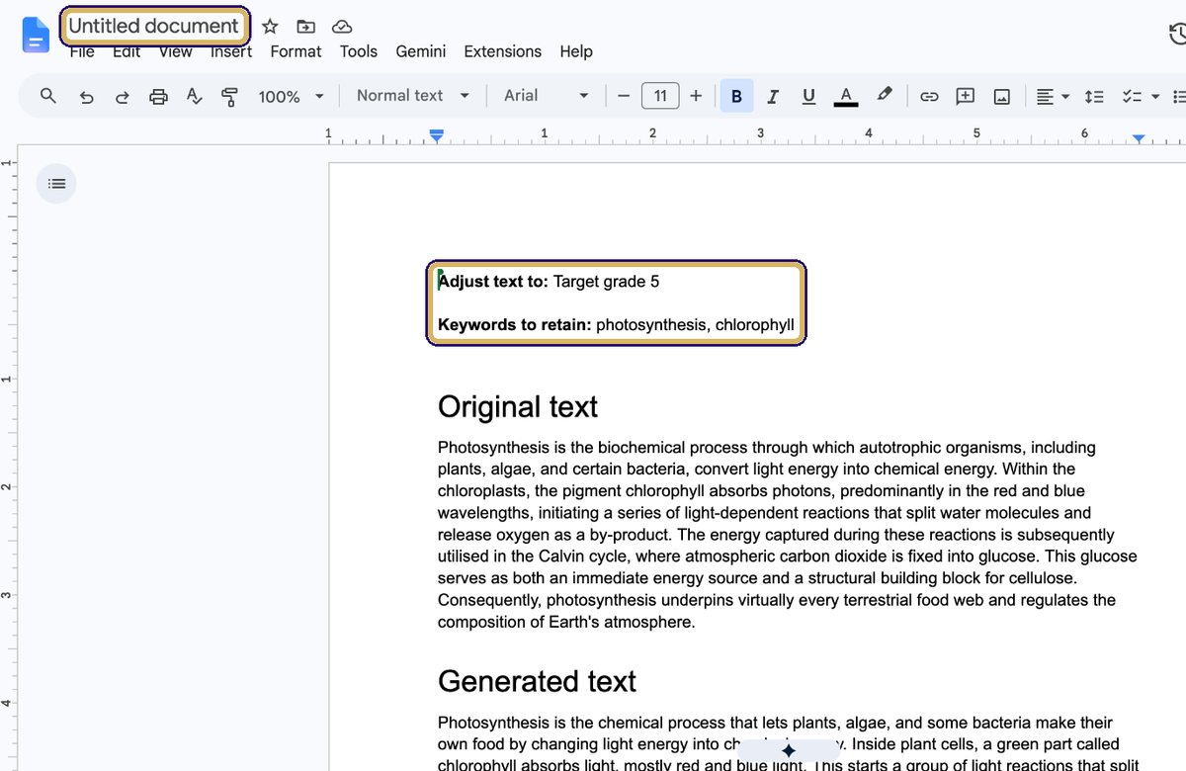
Task: Check the cloud save status icon
Action: pyautogui.click(x=341, y=27)
